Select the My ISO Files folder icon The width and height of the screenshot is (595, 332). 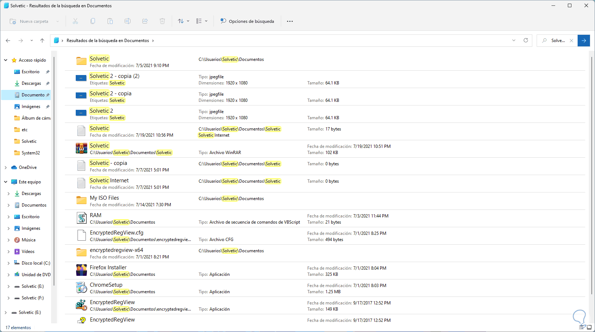pos(81,200)
